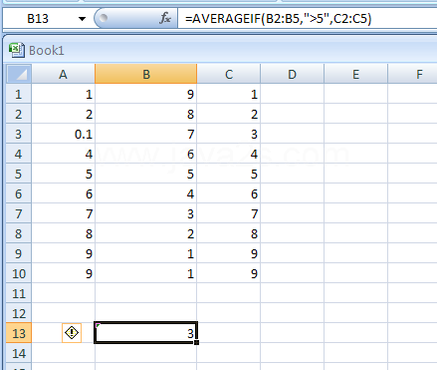Click cell C7 containing 7
This screenshot has height=370, width=437.
coord(229,213)
